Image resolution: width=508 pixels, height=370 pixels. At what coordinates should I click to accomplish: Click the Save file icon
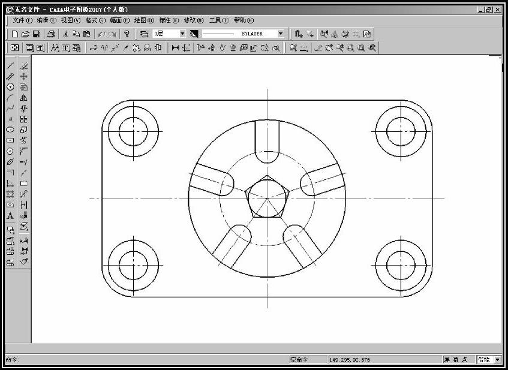tap(36, 34)
